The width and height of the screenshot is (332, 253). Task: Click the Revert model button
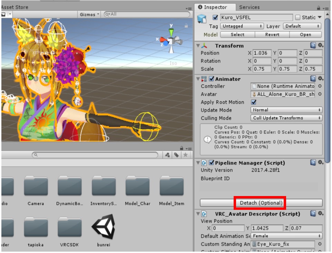272,35
